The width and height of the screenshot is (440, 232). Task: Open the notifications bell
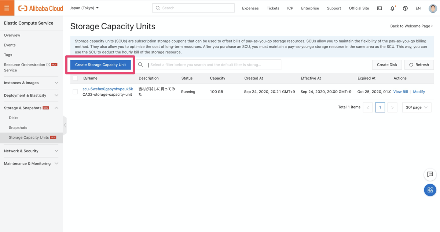click(392, 8)
